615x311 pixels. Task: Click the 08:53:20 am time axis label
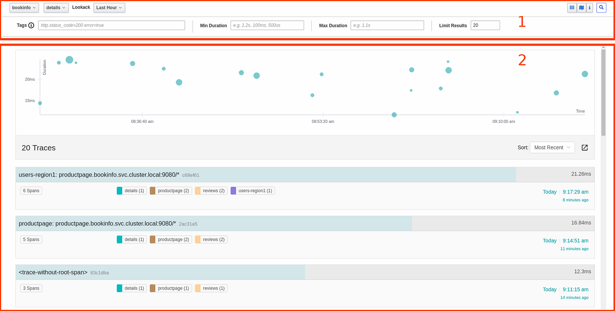(x=323, y=121)
